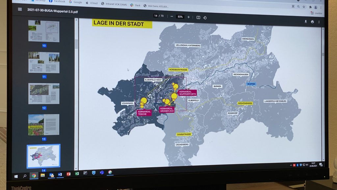Click the LAGE IN DER STADT heading
This screenshot has height=190, width=337.
click(122, 24)
